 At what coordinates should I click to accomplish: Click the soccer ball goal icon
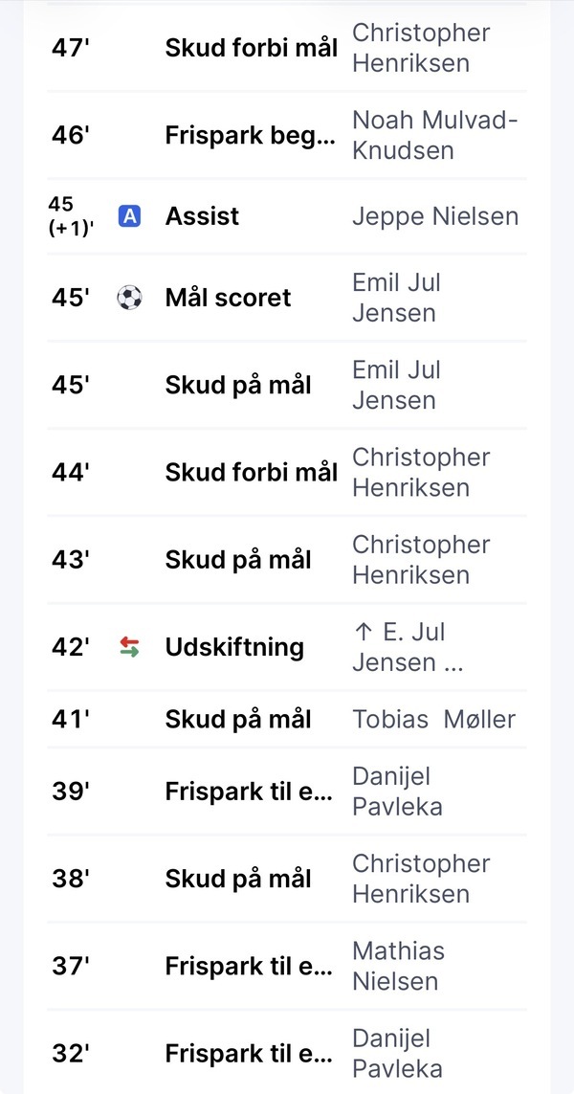click(x=129, y=298)
